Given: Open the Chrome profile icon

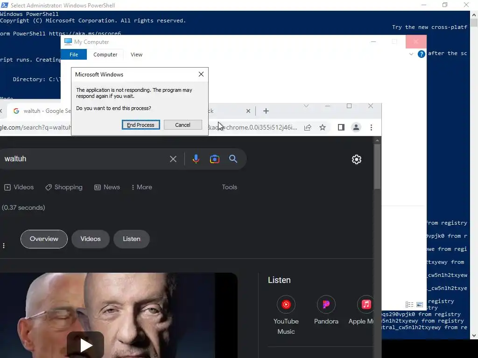Looking at the screenshot, I should click(x=356, y=128).
